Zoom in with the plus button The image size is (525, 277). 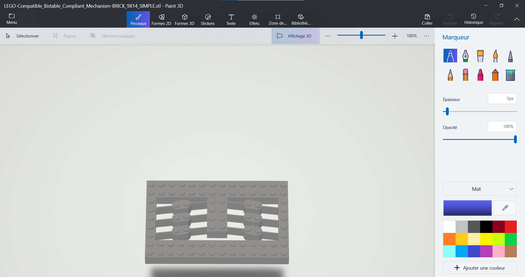click(395, 36)
